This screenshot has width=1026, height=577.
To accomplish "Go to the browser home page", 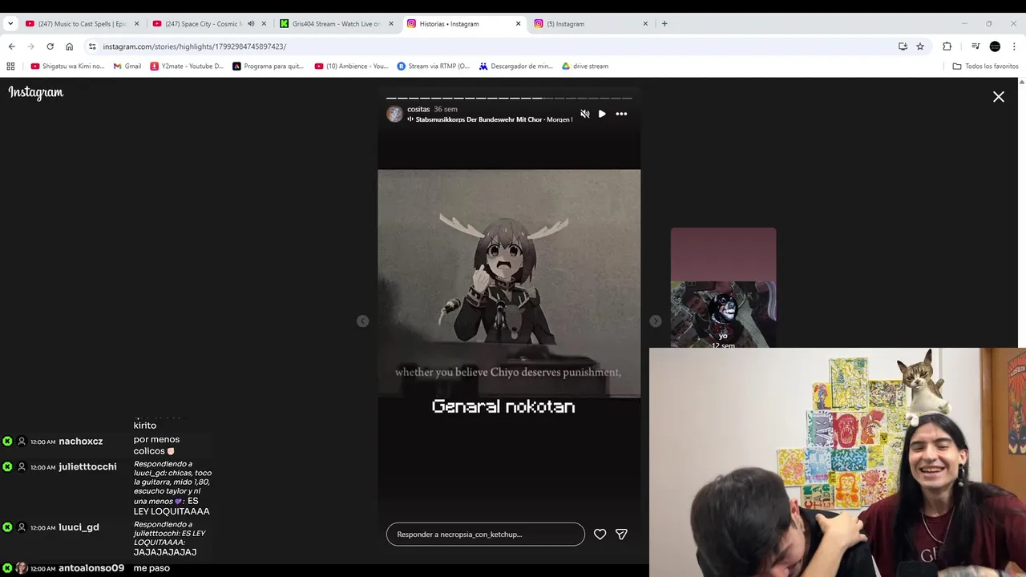I will (69, 46).
